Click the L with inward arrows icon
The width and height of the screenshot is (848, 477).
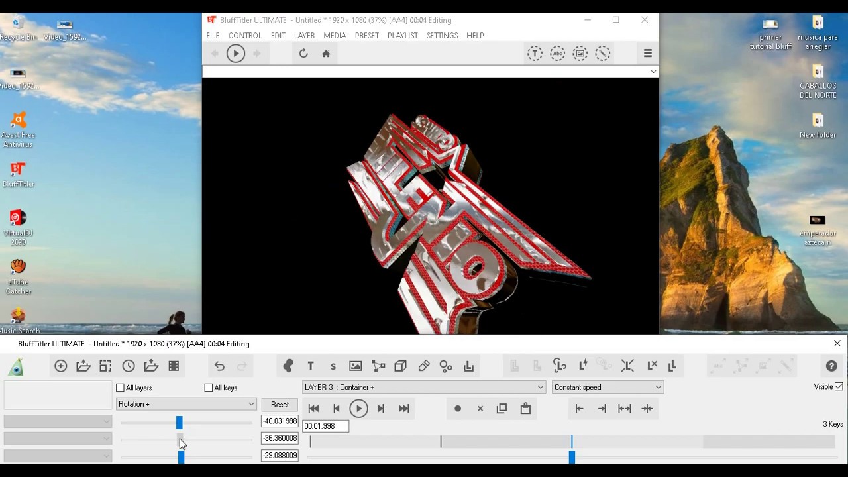coord(627,366)
